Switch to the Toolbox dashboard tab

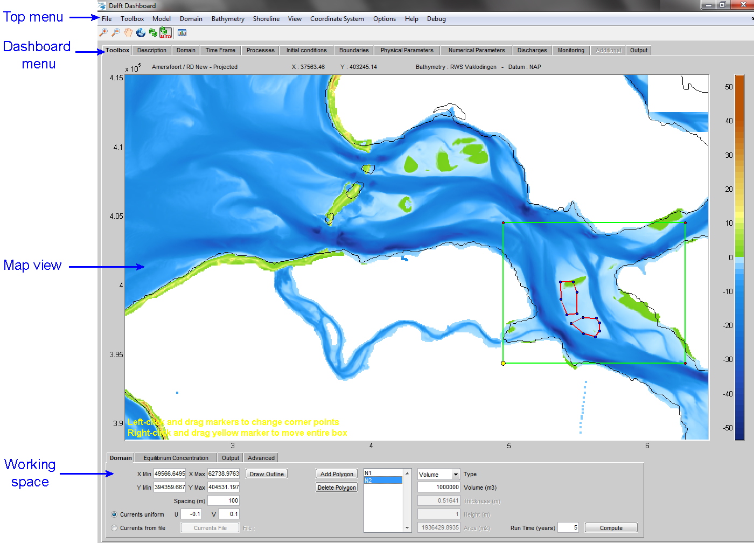pos(117,50)
